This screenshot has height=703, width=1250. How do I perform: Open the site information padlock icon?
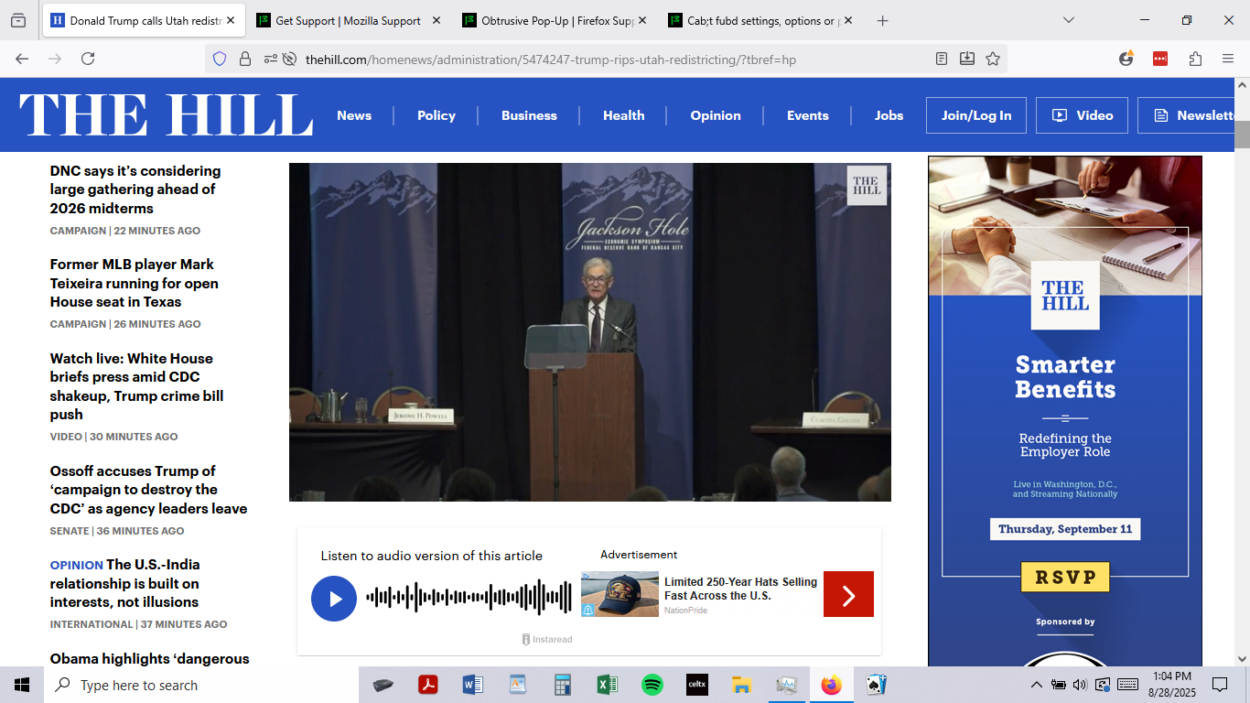tap(245, 59)
